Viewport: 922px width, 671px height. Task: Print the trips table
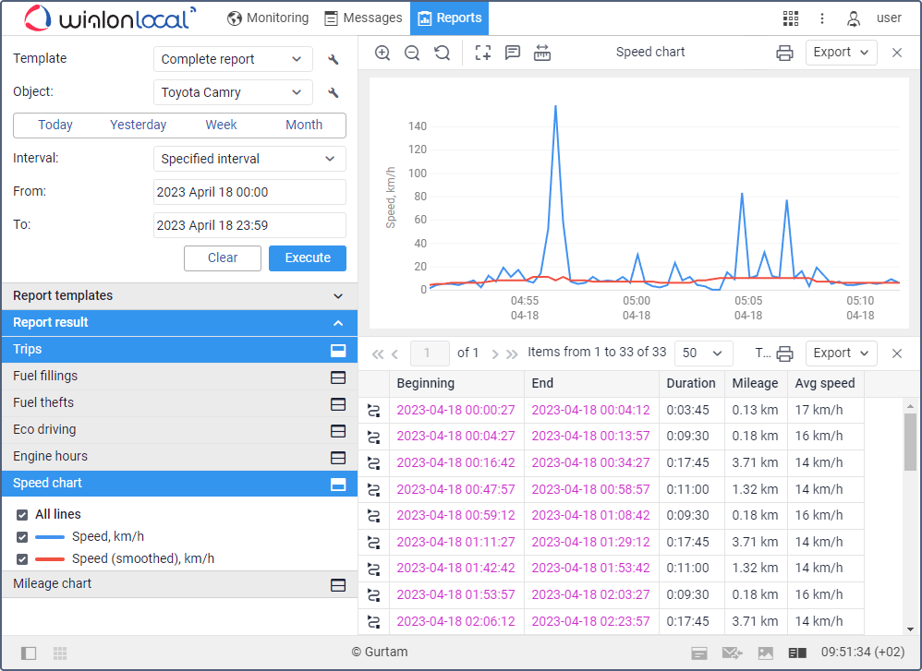coord(784,353)
